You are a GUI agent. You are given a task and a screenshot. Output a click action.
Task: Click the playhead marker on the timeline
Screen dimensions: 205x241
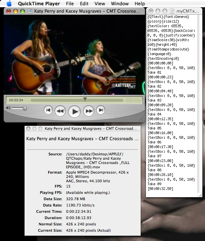pos(85,99)
